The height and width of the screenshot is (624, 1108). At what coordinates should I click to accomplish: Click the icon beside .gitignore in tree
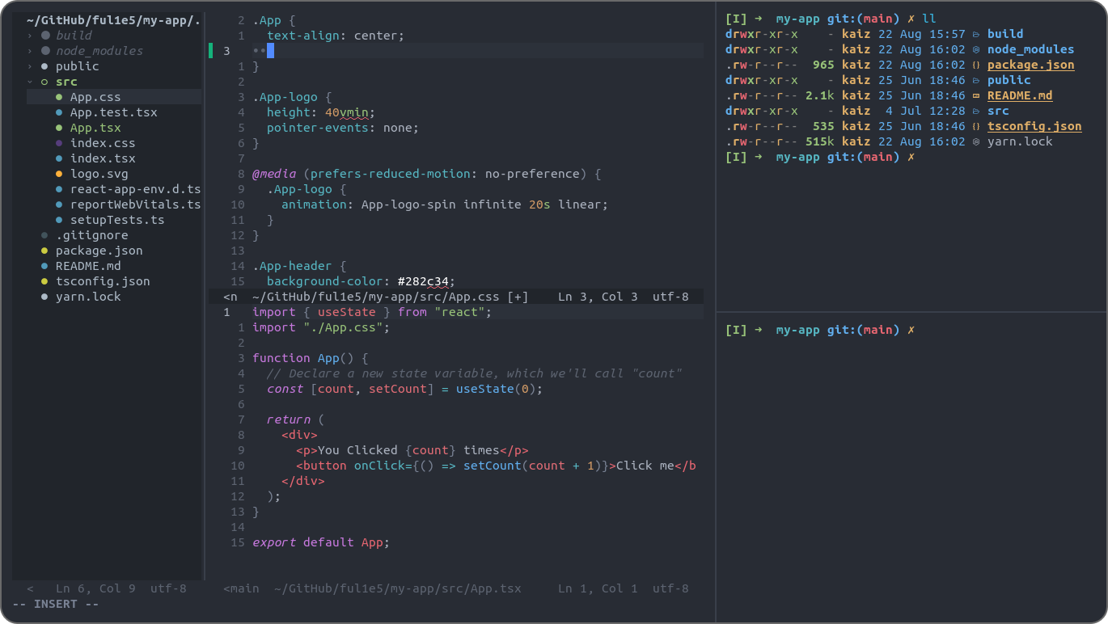coord(44,235)
